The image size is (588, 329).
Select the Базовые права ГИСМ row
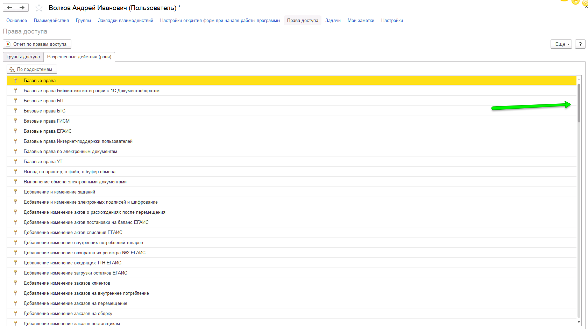(x=47, y=121)
